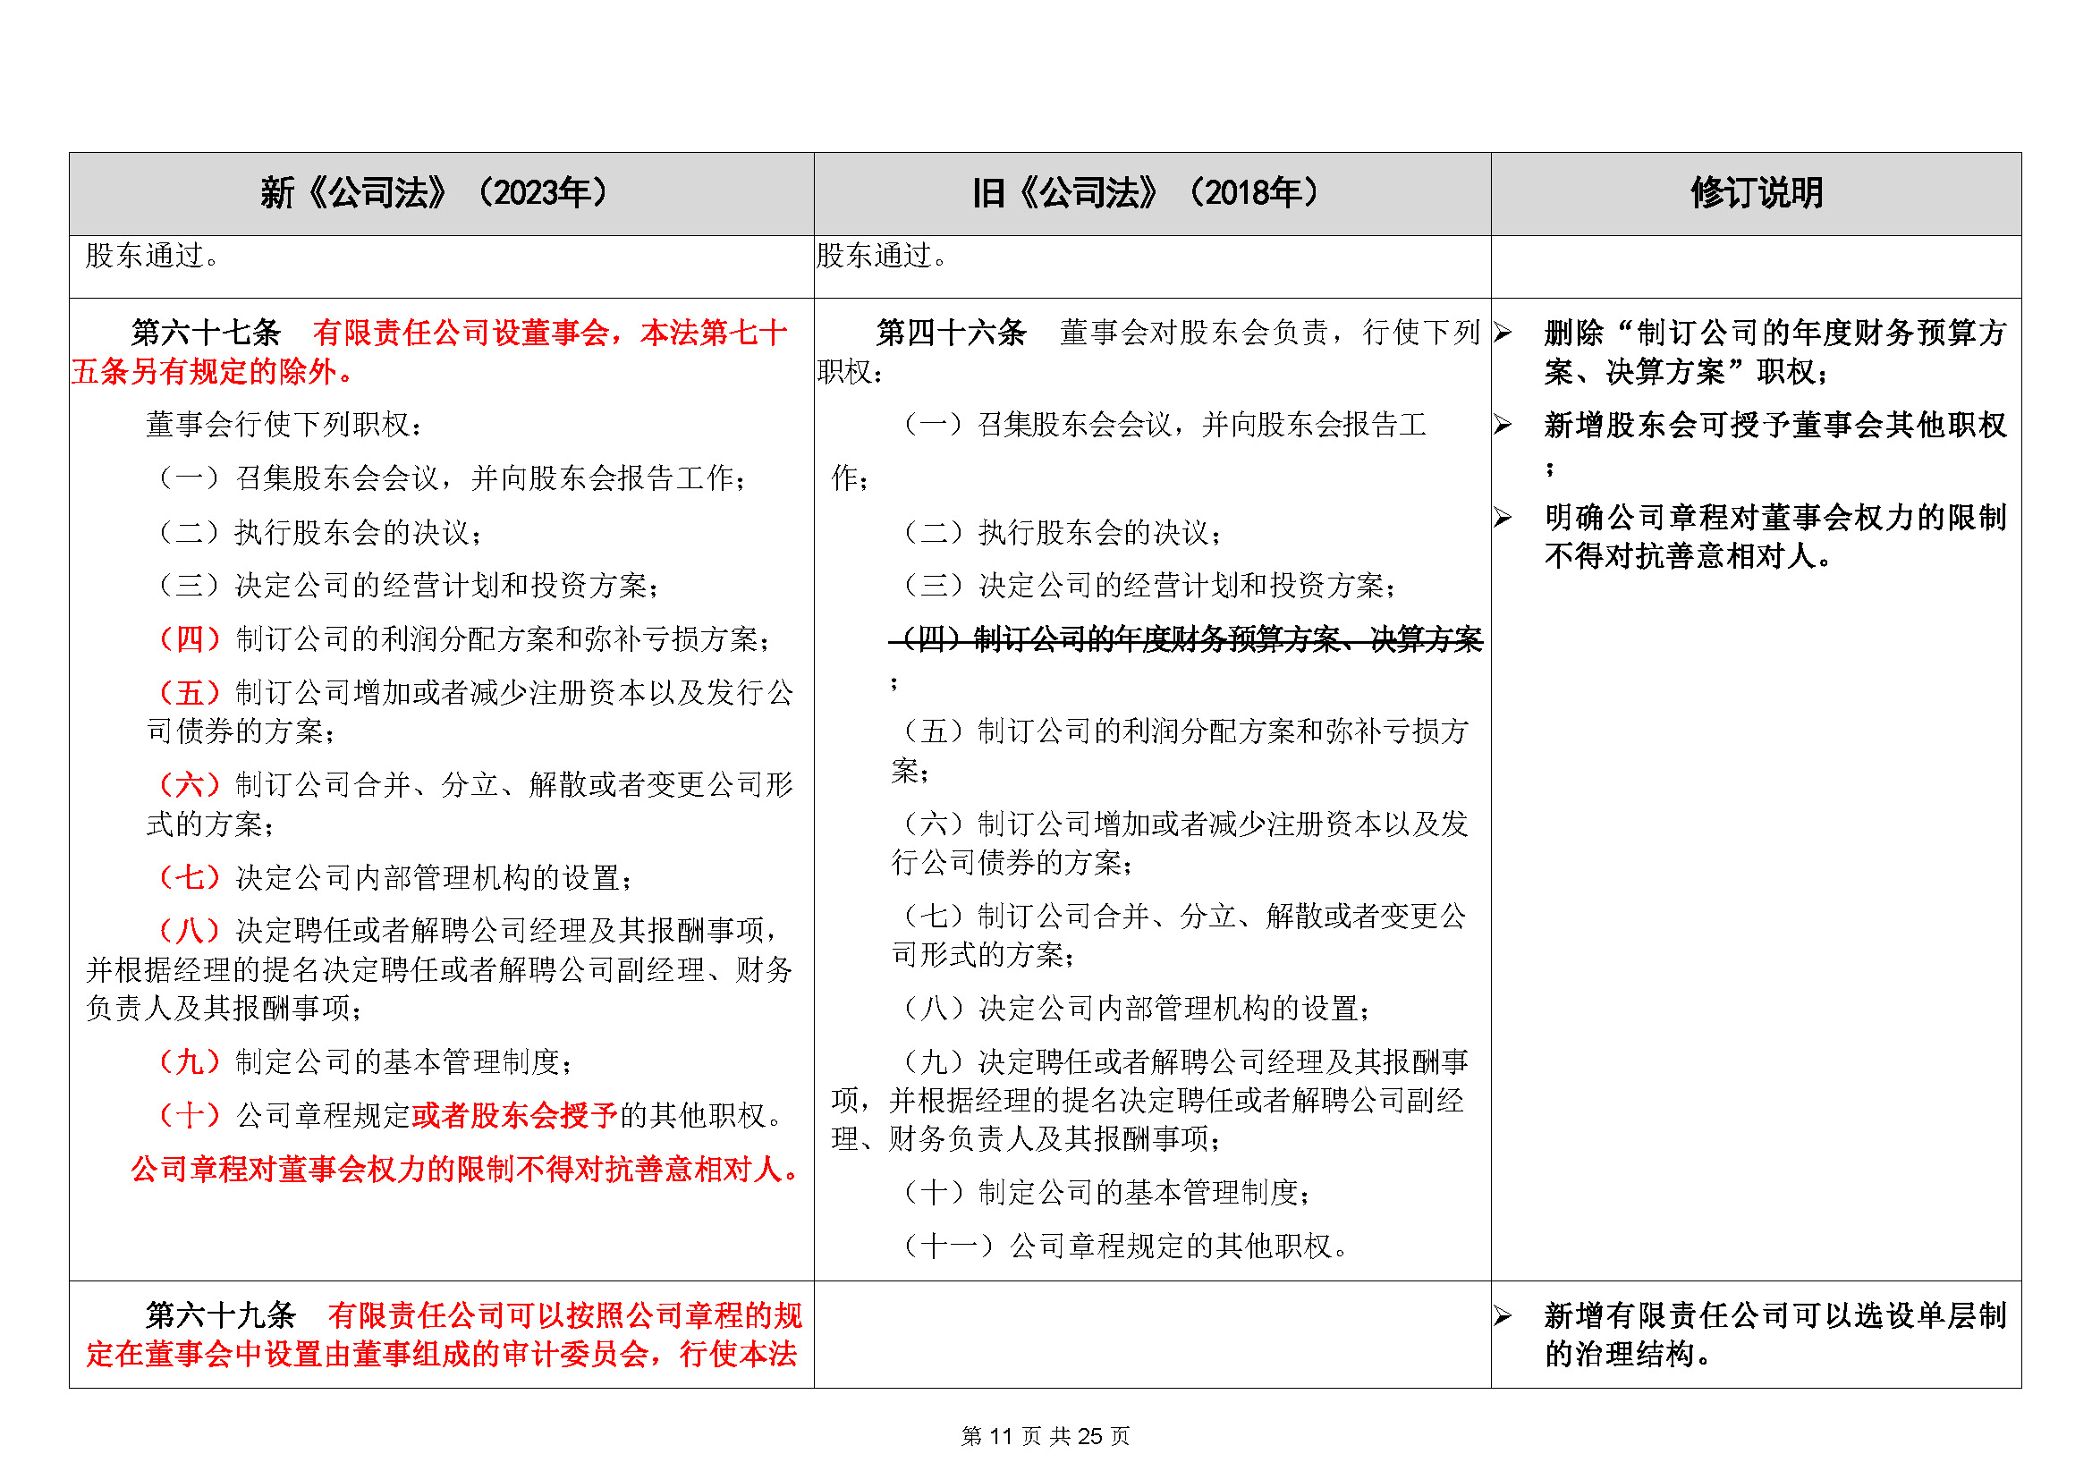Click the arrow bullet before 新增有限责任公司可以选设单层制
2092x1479 pixels.
coord(1503,1316)
